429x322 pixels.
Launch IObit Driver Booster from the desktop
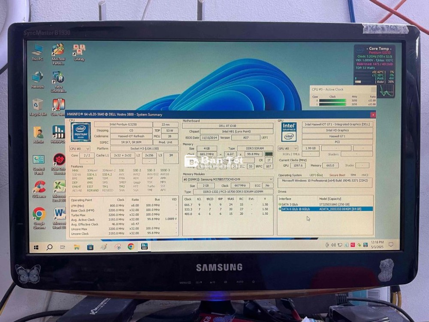tap(58, 164)
